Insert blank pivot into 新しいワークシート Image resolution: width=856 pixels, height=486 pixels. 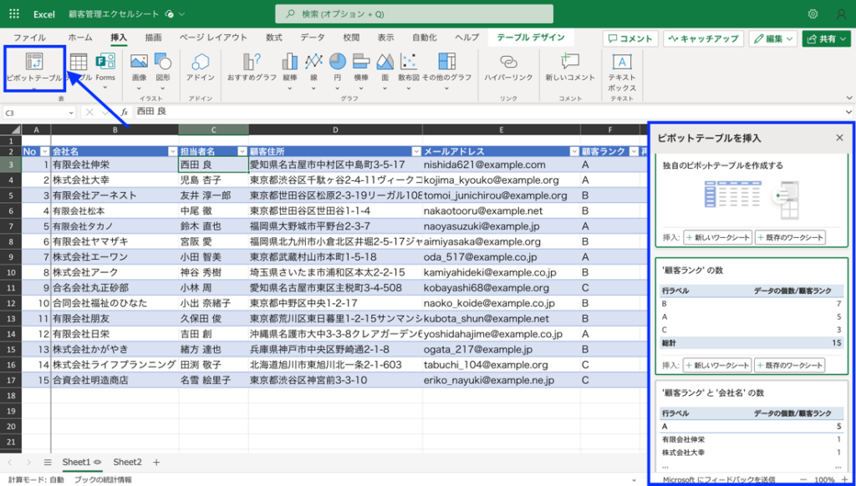pyautogui.click(x=718, y=237)
